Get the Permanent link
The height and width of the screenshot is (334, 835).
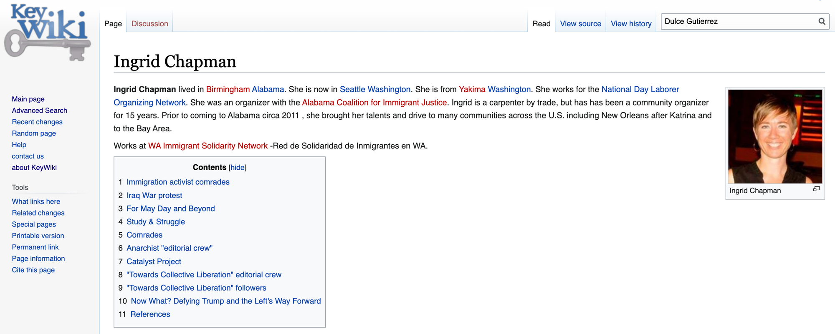click(x=35, y=247)
